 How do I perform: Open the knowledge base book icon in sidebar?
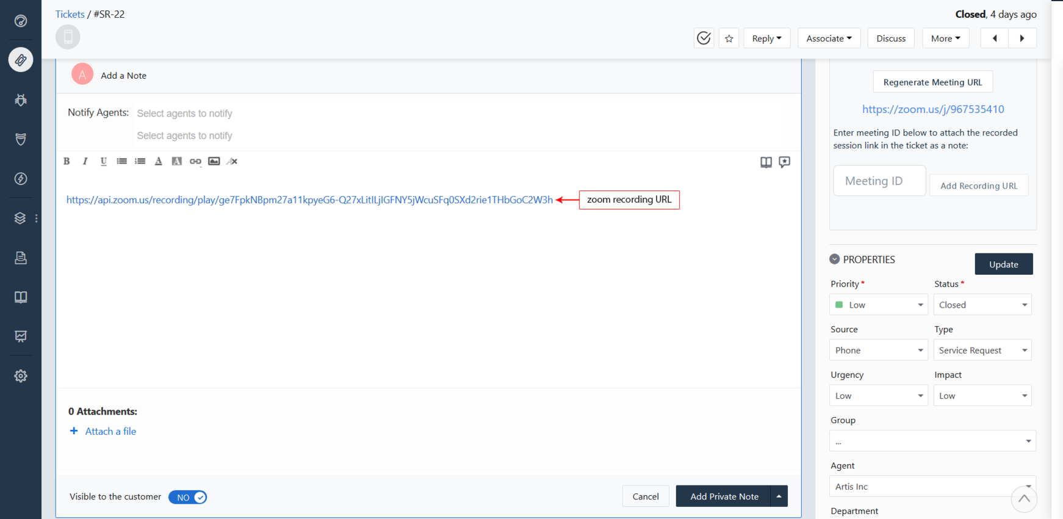click(21, 297)
